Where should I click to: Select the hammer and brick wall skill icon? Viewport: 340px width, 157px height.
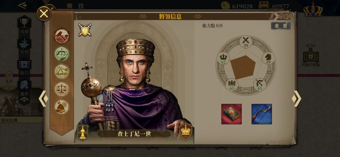point(62,36)
